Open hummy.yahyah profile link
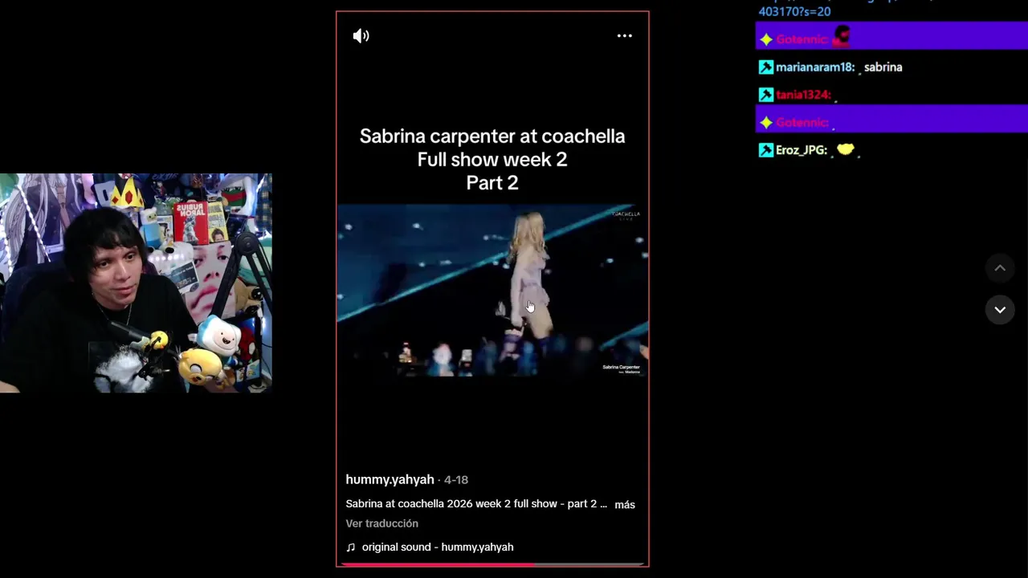This screenshot has width=1028, height=578. [x=390, y=479]
